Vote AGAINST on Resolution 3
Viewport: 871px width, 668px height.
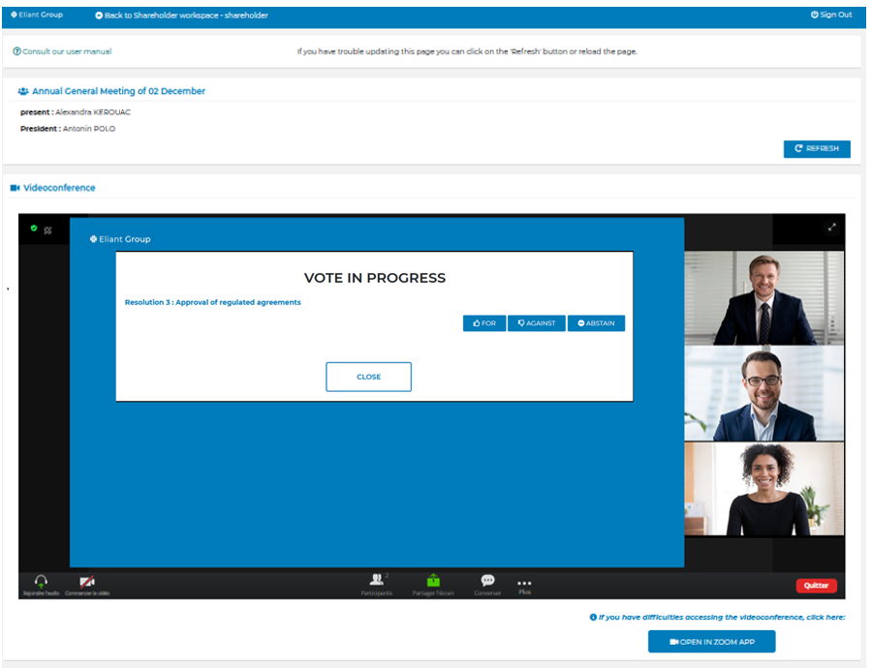click(537, 323)
